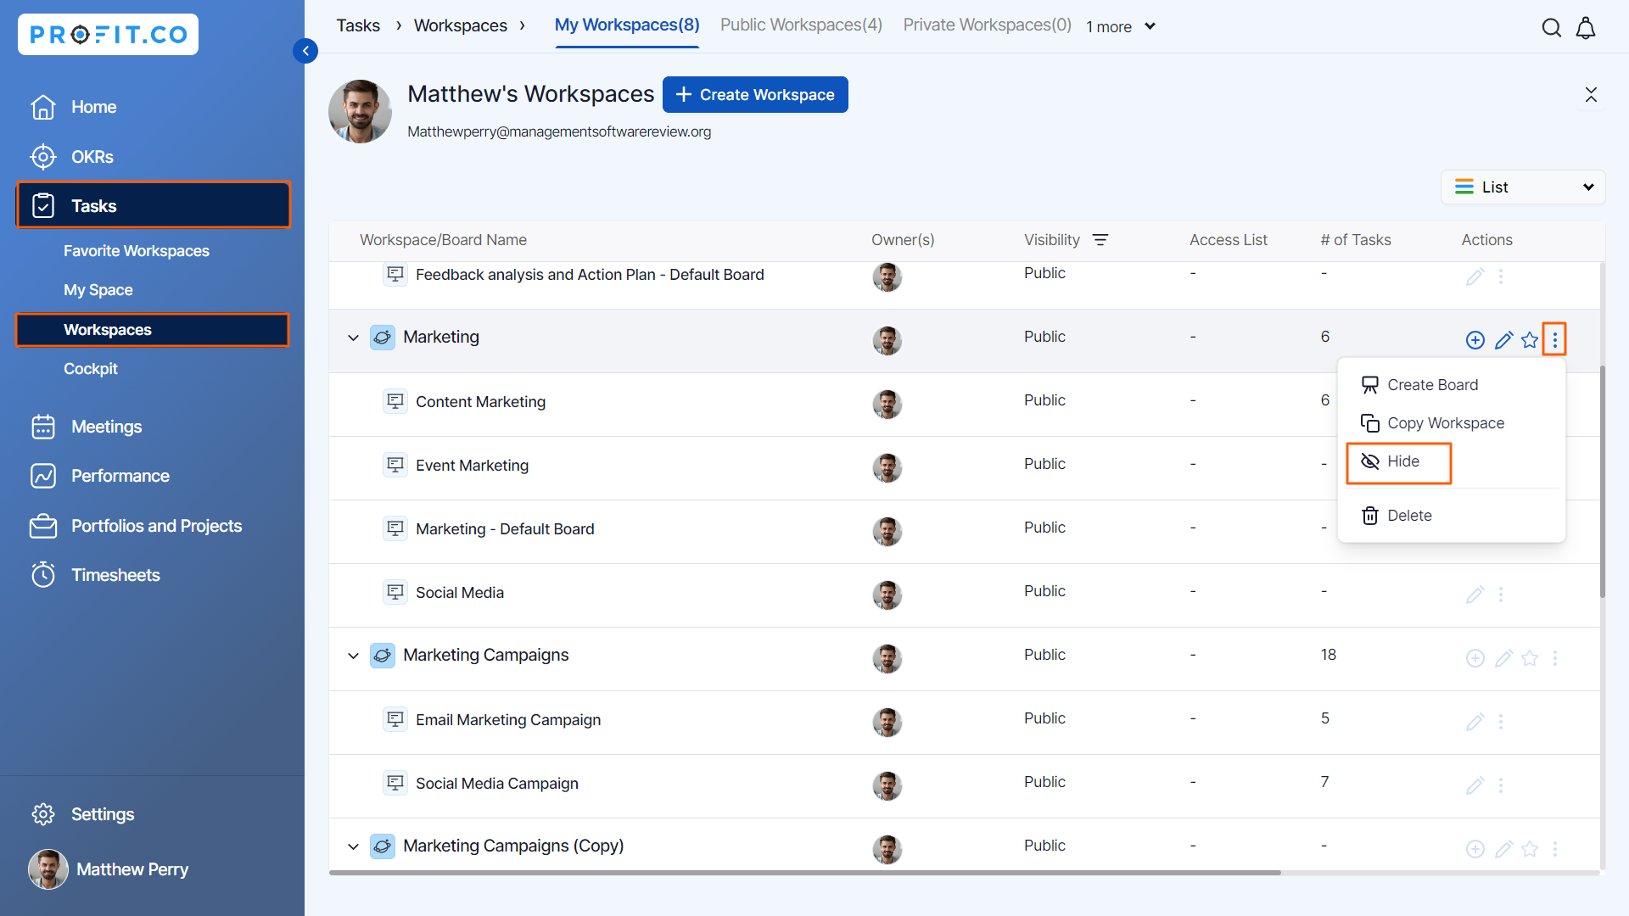Favorite the Marketing workspace with star
1629x916 pixels.
point(1530,340)
